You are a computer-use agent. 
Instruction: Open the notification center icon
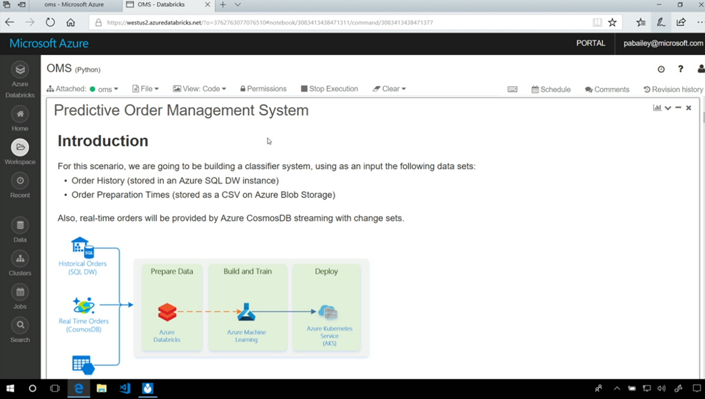tap(697, 389)
